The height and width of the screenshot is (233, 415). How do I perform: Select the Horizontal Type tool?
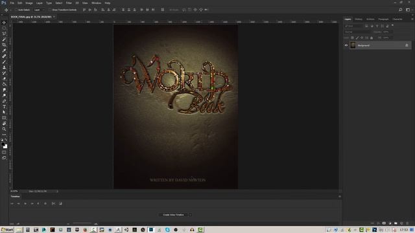click(x=4, y=106)
